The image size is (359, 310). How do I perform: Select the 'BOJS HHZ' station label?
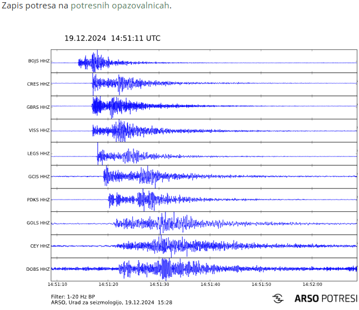point(39,61)
